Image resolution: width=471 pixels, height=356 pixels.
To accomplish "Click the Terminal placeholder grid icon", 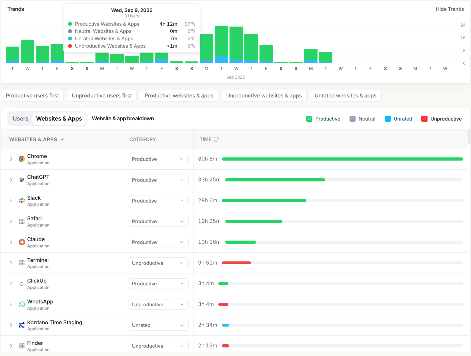I will point(22,263).
